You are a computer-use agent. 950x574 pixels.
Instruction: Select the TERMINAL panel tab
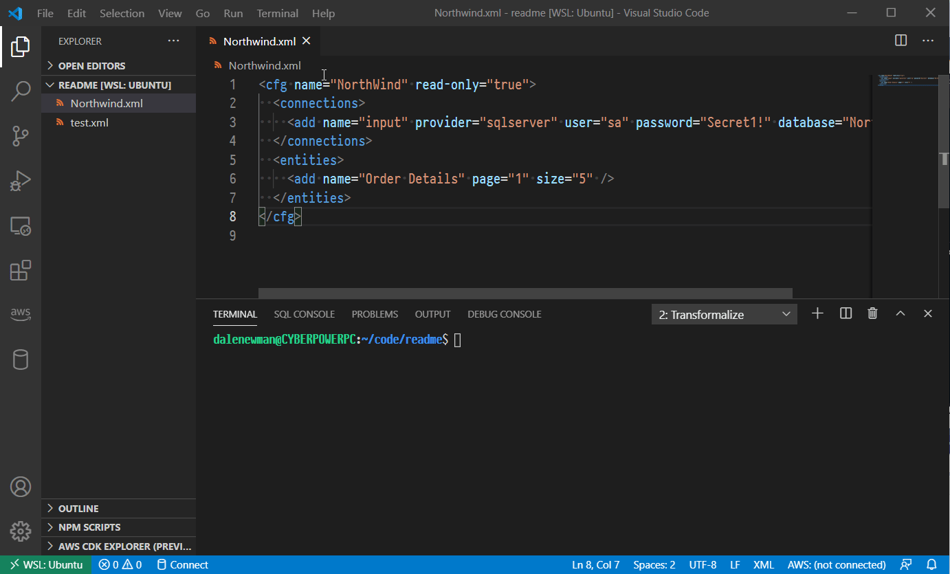234,314
